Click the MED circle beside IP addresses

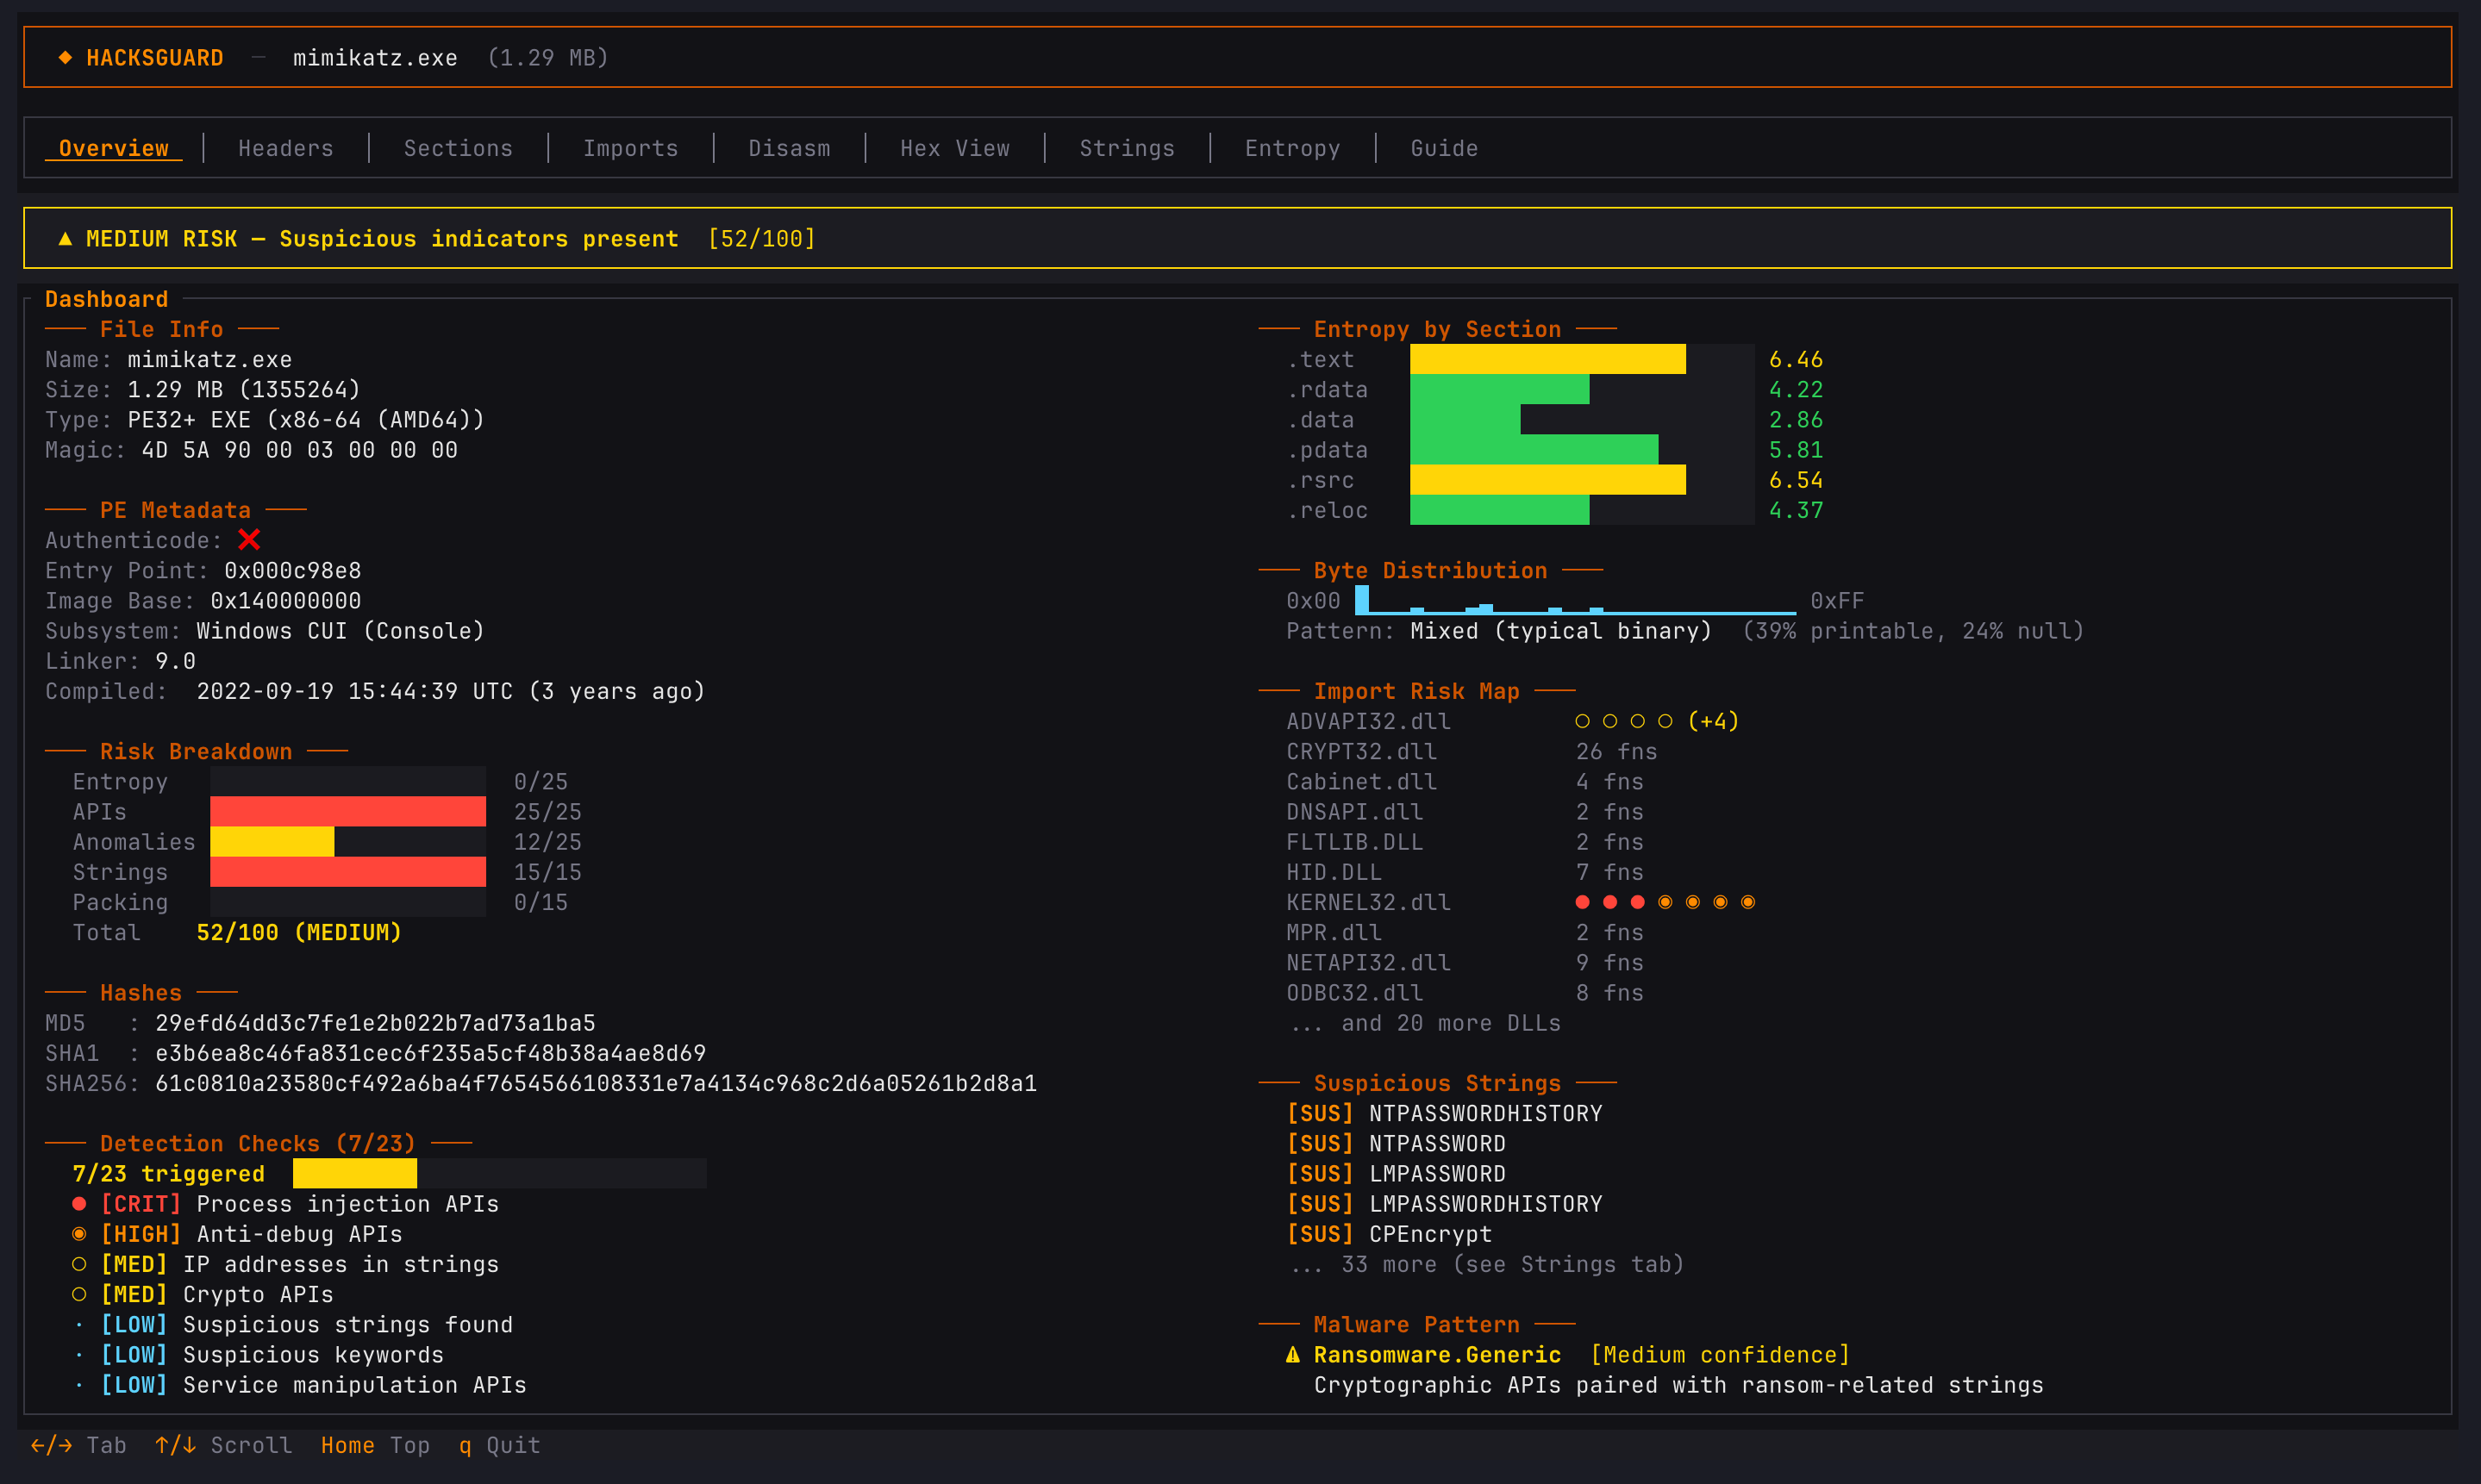pyautogui.click(x=79, y=1264)
